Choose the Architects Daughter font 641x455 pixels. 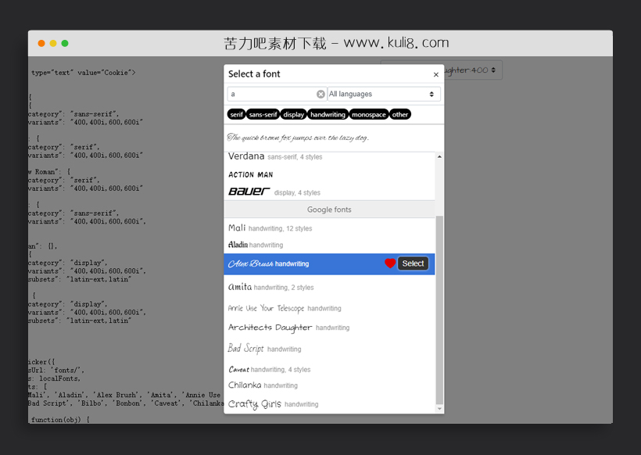pyautogui.click(x=270, y=328)
